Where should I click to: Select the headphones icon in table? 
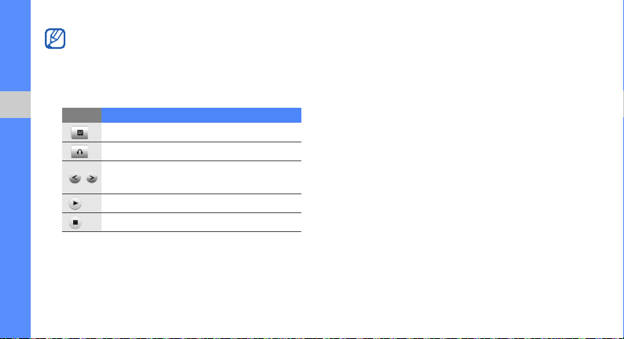click(x=79, y=152)
